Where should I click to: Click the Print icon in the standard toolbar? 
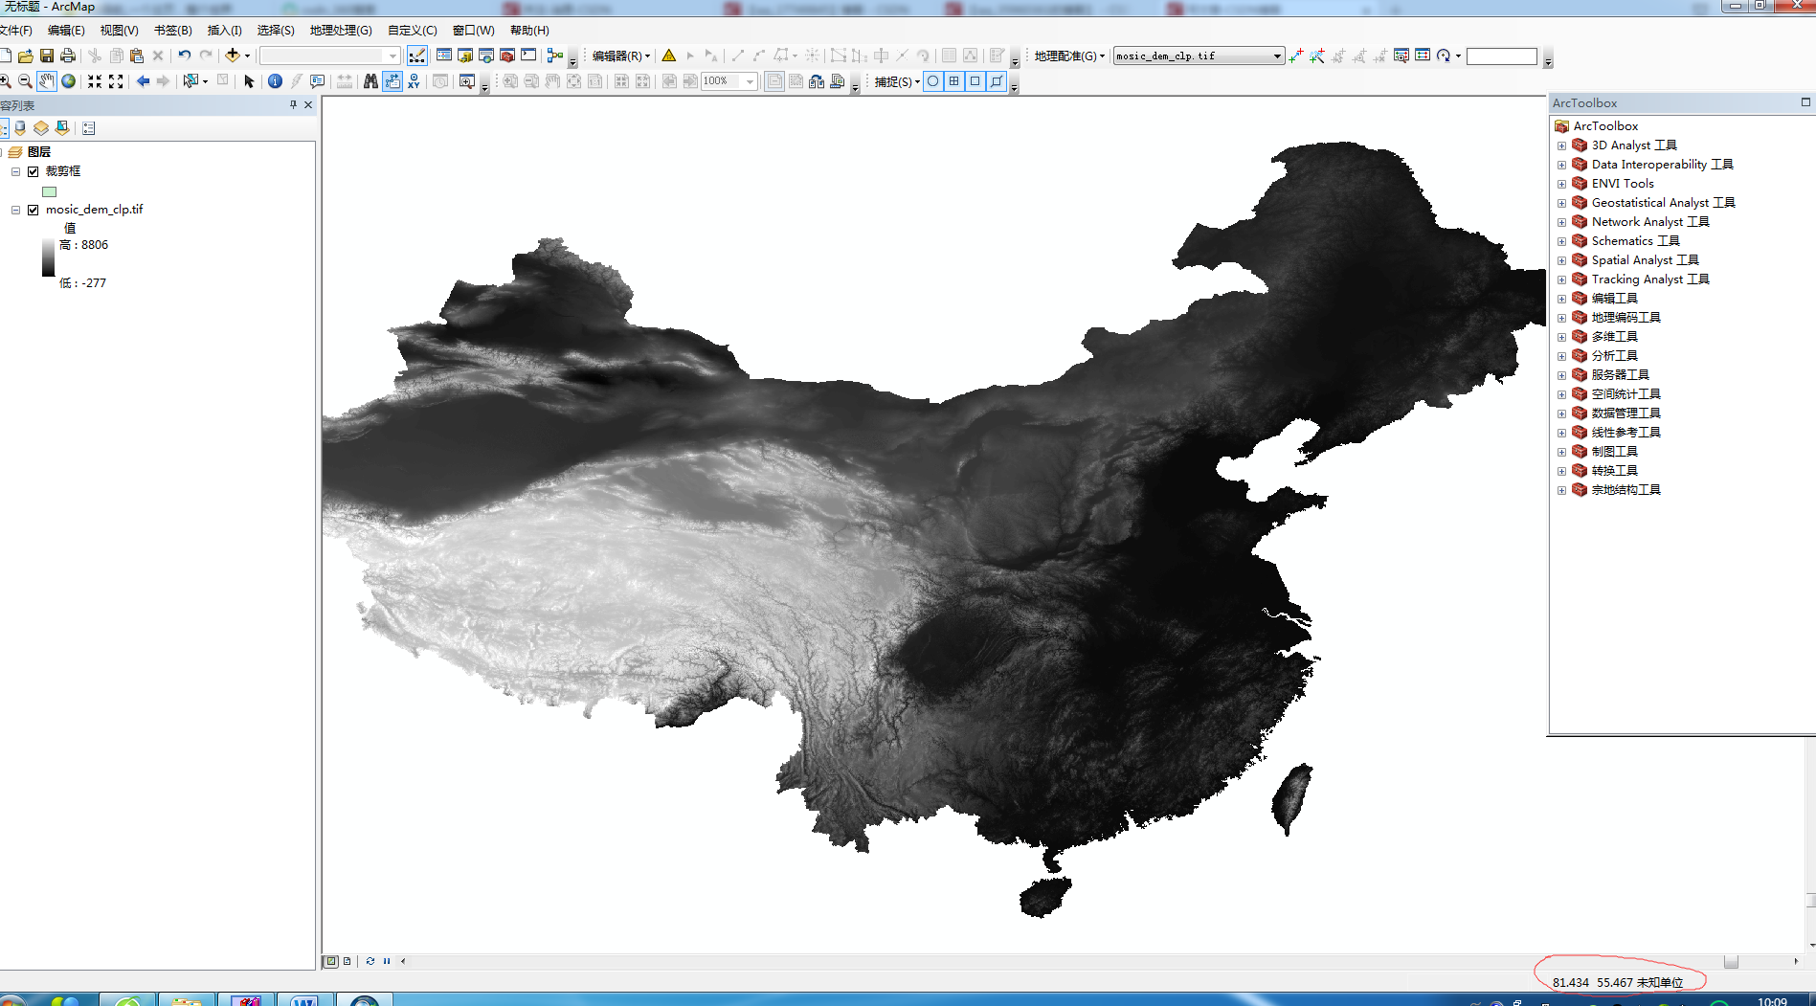(68, 56)
